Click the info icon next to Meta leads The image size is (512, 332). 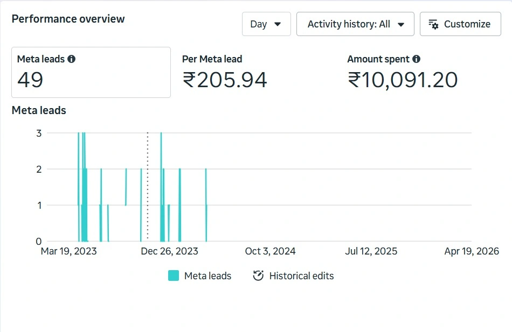71,59
